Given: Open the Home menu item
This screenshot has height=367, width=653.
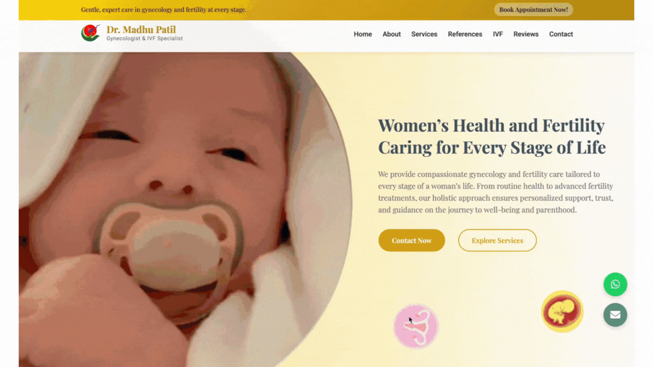Looking at the screenshot, I should coord(363,34).
